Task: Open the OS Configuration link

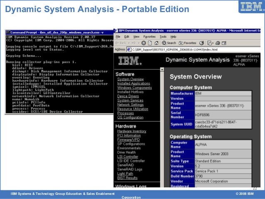Action: coord(130,117)
